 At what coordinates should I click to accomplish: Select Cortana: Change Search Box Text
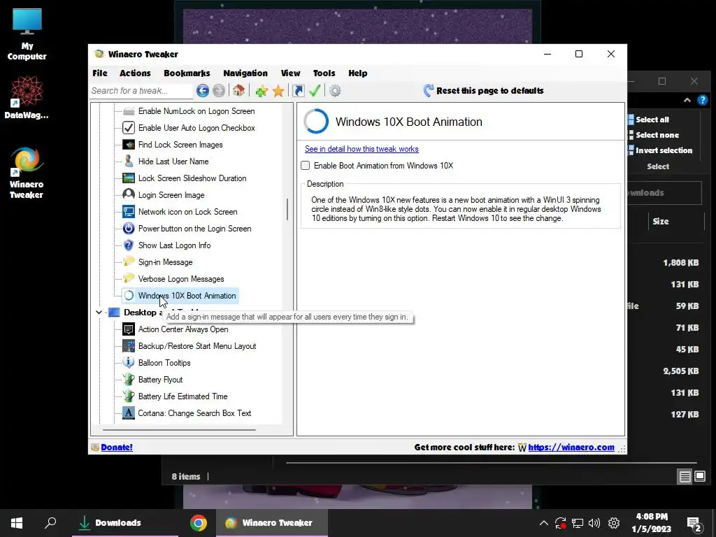(x=194, y=413)
